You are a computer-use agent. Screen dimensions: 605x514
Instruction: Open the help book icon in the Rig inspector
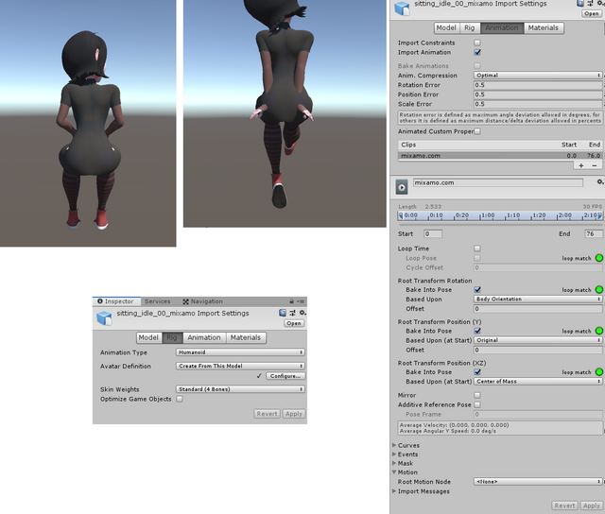click(x=283, y=313)
